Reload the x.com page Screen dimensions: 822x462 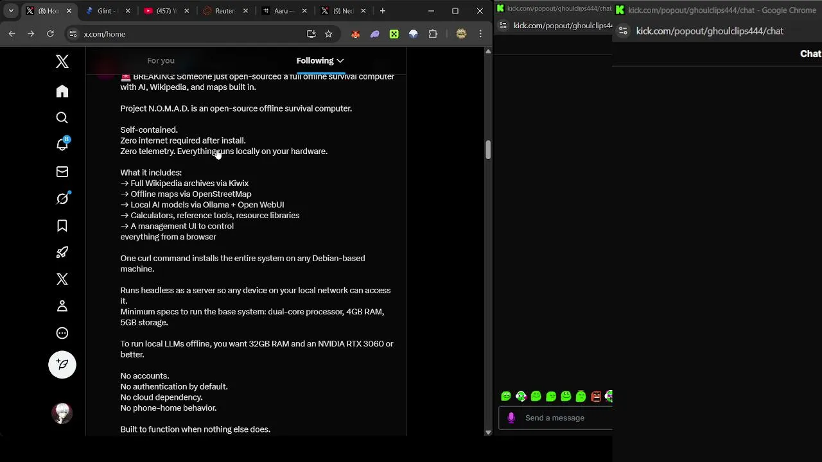[50, 34]
